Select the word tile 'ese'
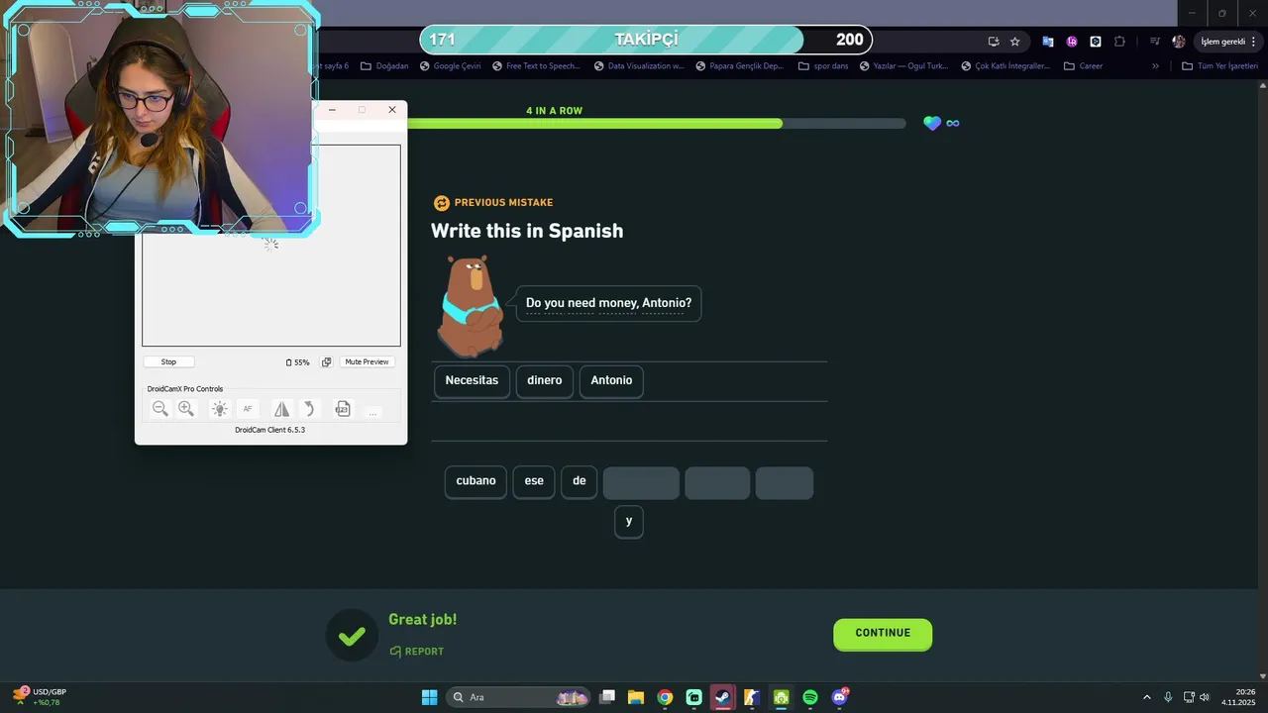 click(x=534, y=481)
